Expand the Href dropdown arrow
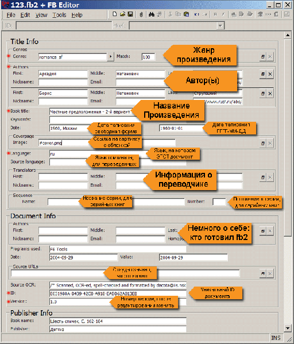The height and width of the screenshot is (344, 294). click(220, 26)
